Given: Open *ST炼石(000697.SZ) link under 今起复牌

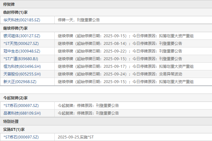Looking at the screenshot, I should tap(21, 106).
